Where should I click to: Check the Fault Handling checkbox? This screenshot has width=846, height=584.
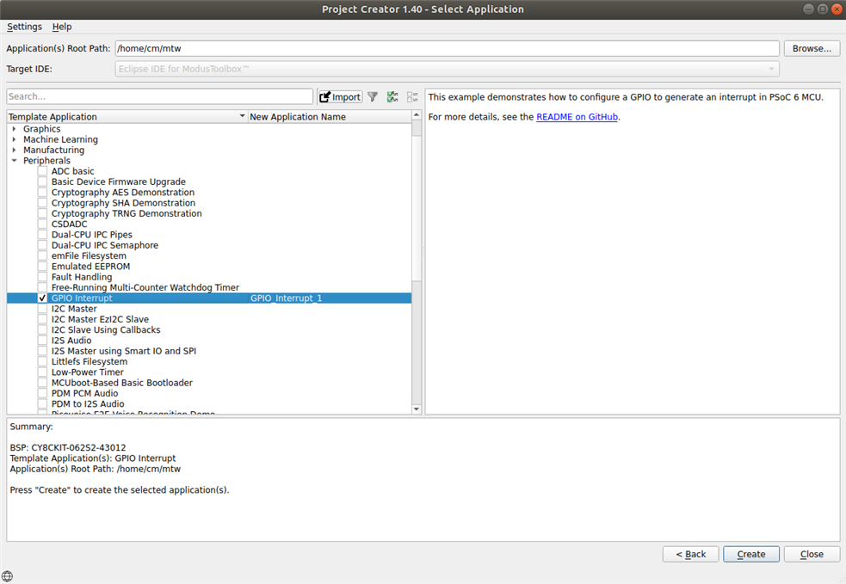(x=42, y=277)
